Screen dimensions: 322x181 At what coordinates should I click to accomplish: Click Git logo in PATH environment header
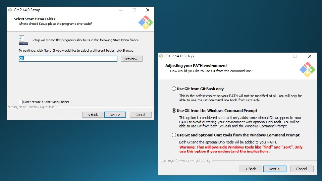coord(308,70)
